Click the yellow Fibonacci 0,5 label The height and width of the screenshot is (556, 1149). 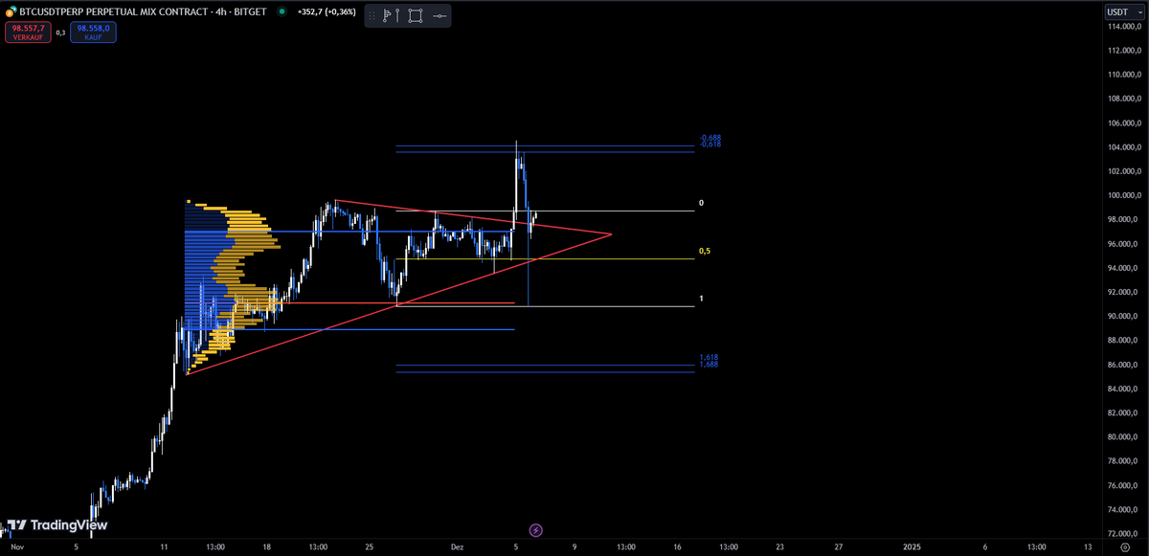pos(705,251)
